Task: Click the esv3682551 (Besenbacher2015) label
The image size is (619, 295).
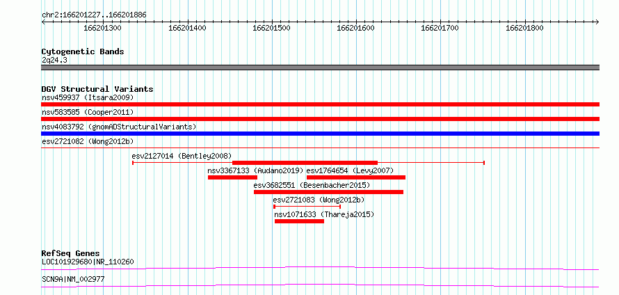Action: click(312, 185)
